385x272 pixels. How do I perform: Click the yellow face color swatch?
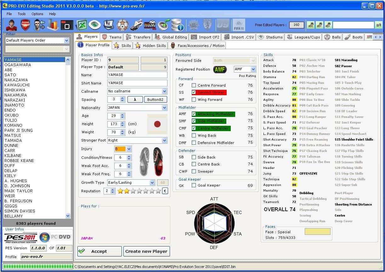tap(317, 232)
